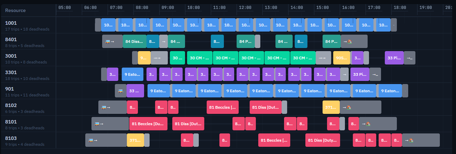
Task: Click the bus icon in row 901
Action: coord(120,91)
